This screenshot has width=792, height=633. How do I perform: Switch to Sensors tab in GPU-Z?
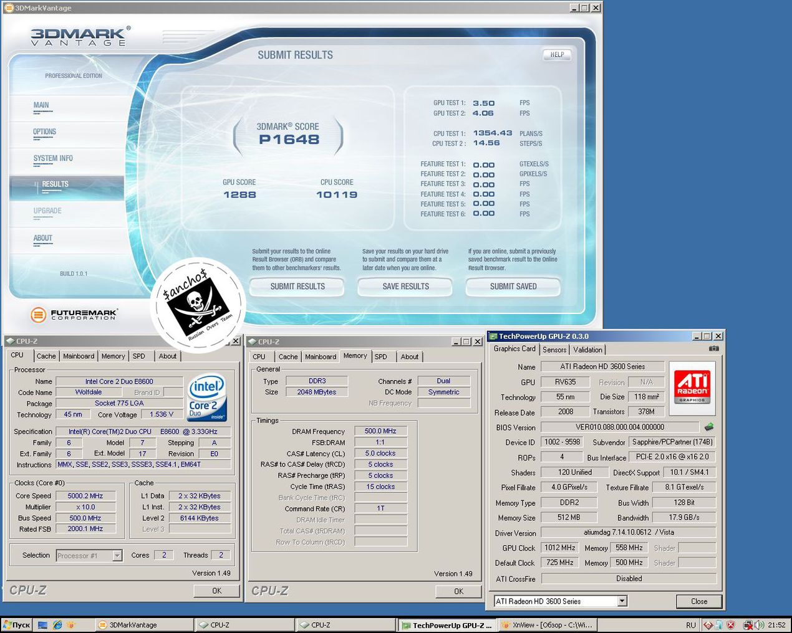click(x=554, y=350)
